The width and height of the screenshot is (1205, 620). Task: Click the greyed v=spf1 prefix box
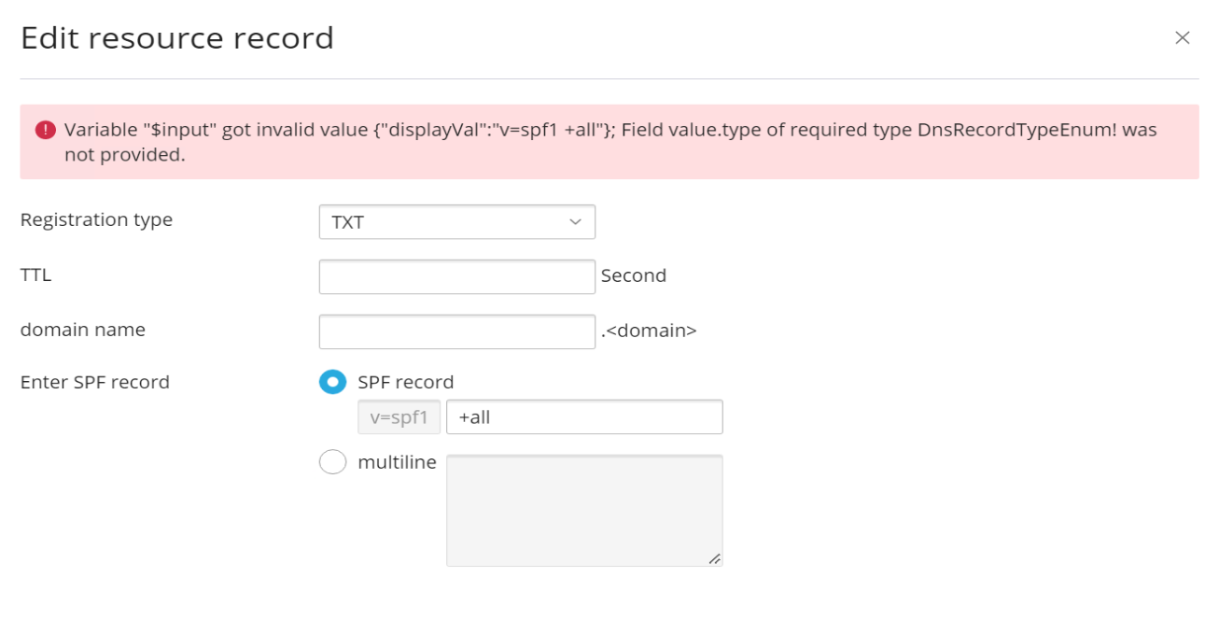399,417
